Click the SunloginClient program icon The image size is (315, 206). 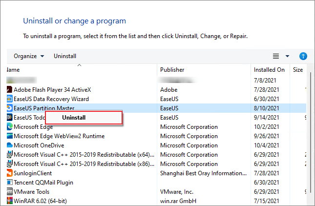(x=9, y=173)
